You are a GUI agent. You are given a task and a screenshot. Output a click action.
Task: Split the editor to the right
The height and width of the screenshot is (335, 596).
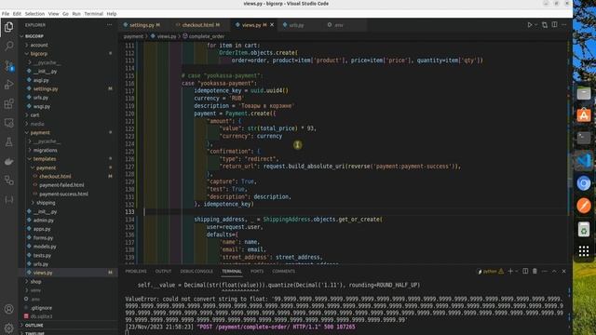click(555, 25)
